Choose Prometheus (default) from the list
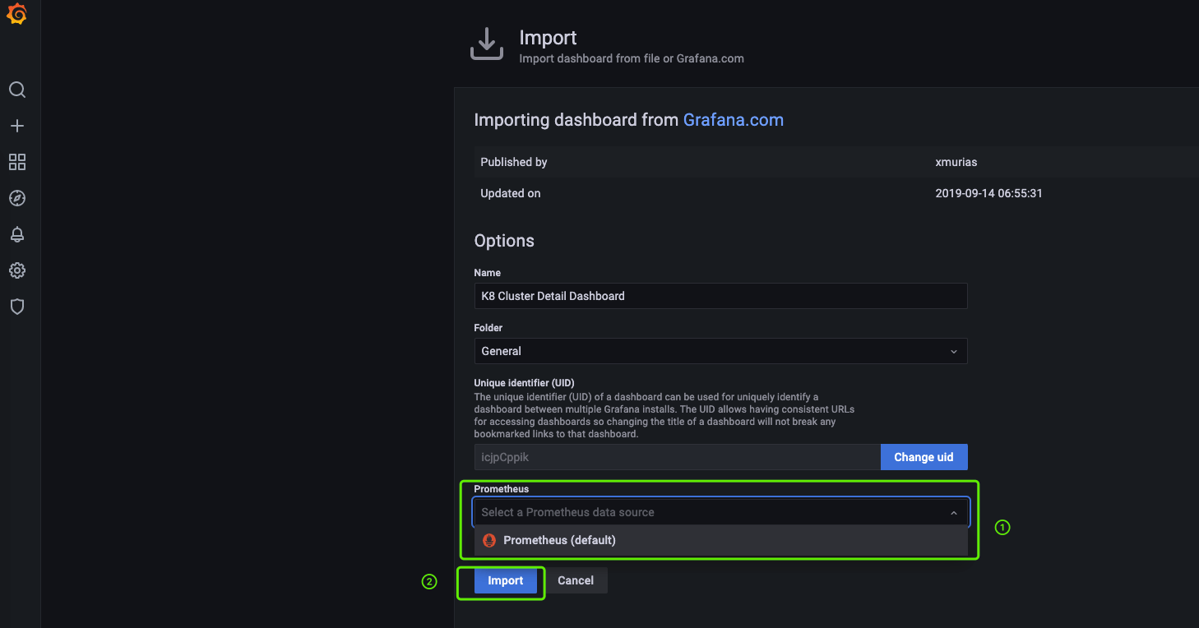This screenshot has width=1199, height=628. click(x=559, y=540)
